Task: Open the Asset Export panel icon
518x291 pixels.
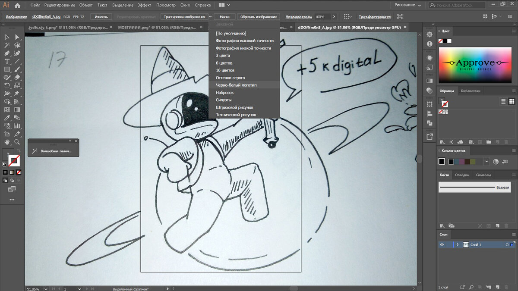Action: click(430, 137)
